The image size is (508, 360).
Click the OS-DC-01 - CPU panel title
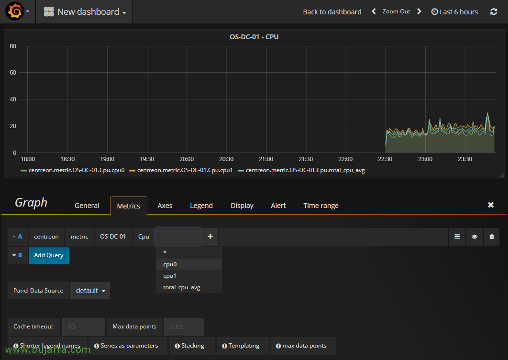point(254,37)
